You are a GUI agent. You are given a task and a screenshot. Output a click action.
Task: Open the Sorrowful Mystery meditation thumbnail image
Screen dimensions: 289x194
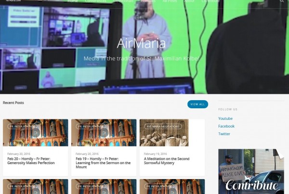164,137
